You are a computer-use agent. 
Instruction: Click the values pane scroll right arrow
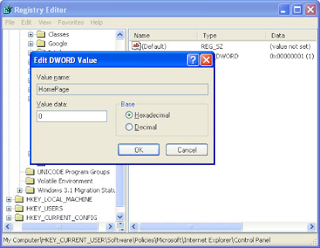312,226
